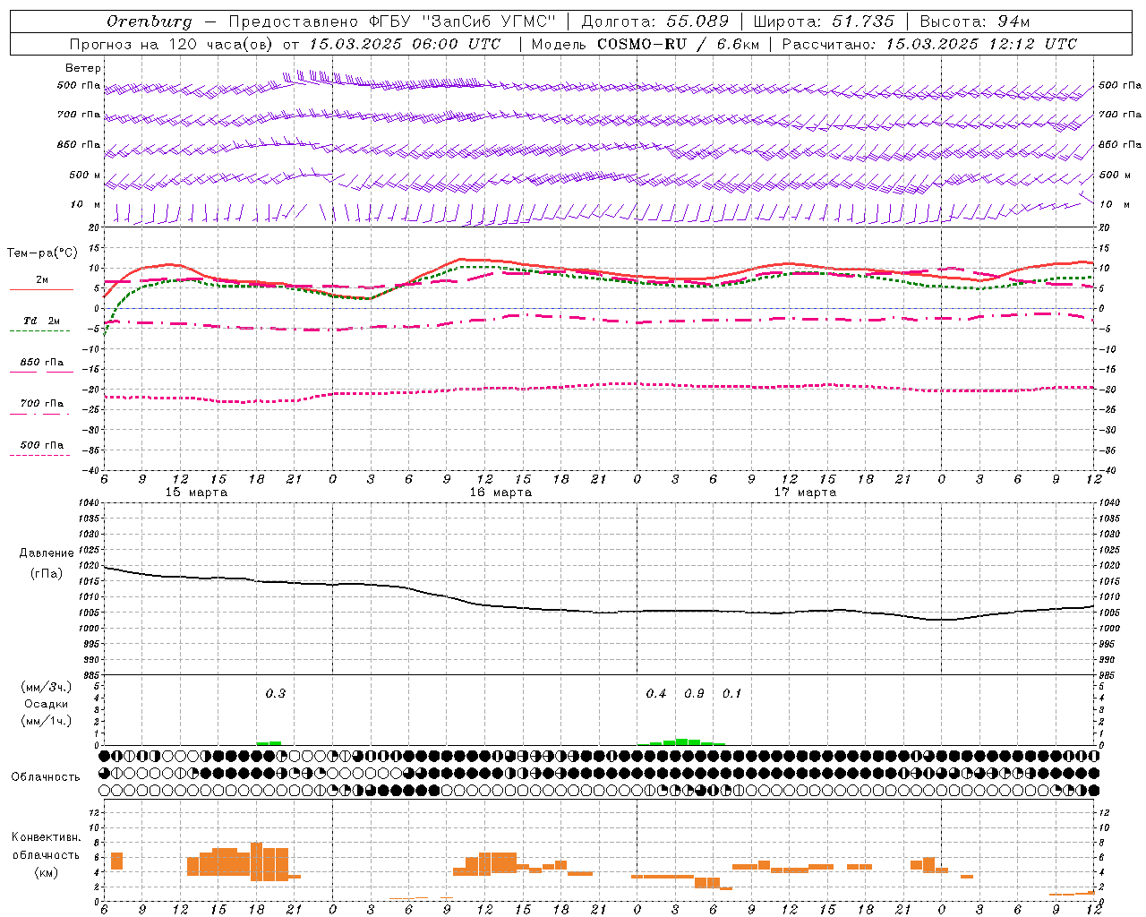Click the "Широта: 51.735" latitude value

(x=824, y=21)
